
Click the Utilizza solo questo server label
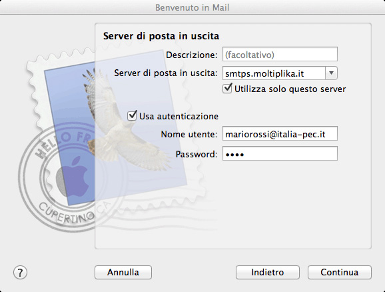point(290,89)
